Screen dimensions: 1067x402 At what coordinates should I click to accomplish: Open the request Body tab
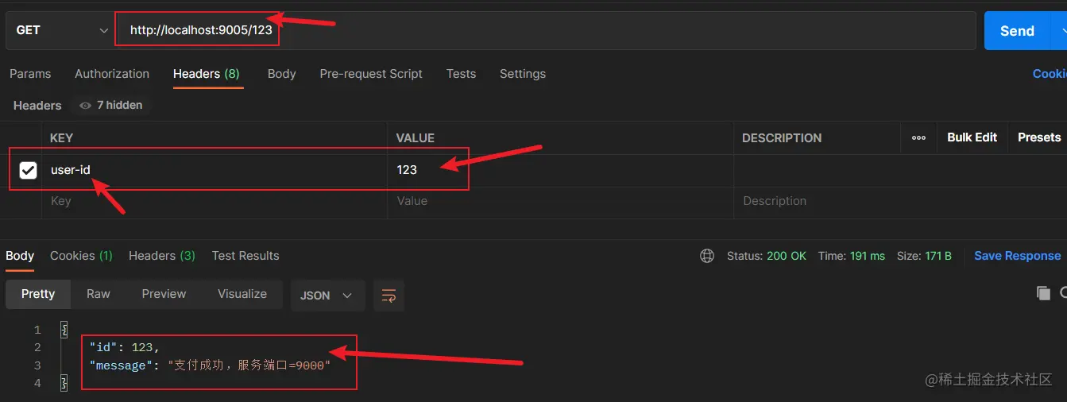click(x=281, y=74)
